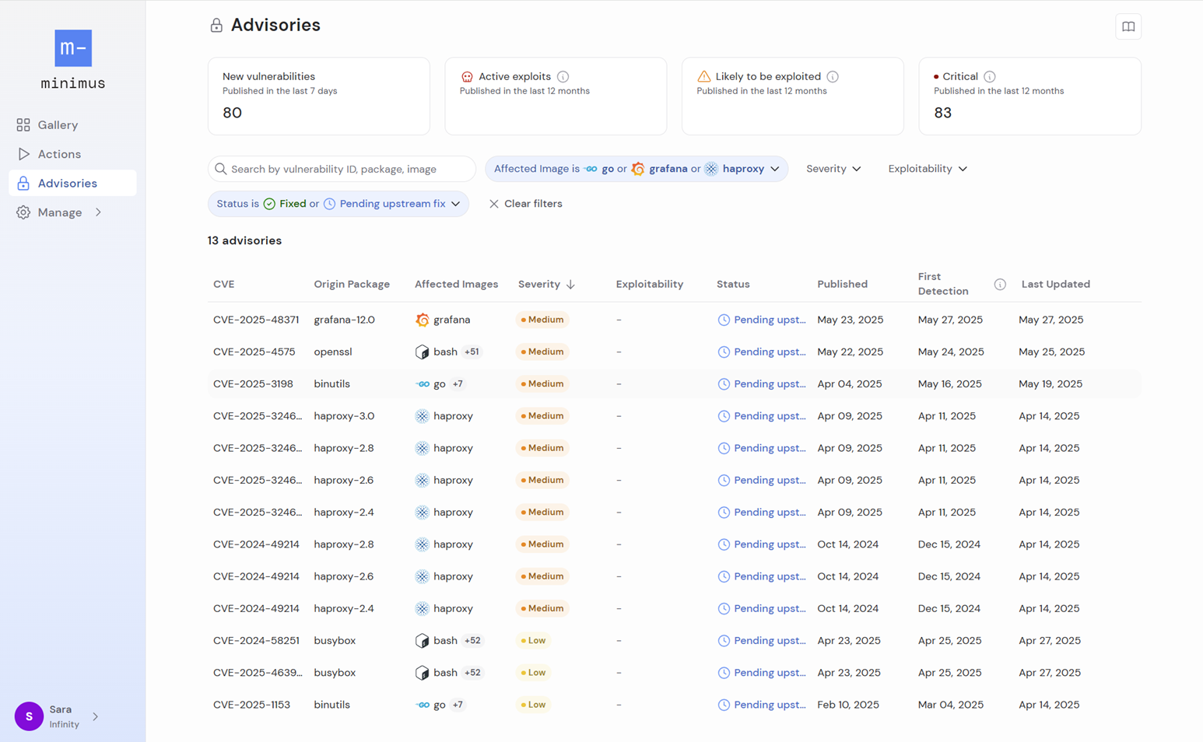The width and height of the screenshot is (1203, 742).
Task: Open the Severity filter dropdown
Action: click(833, 169)
